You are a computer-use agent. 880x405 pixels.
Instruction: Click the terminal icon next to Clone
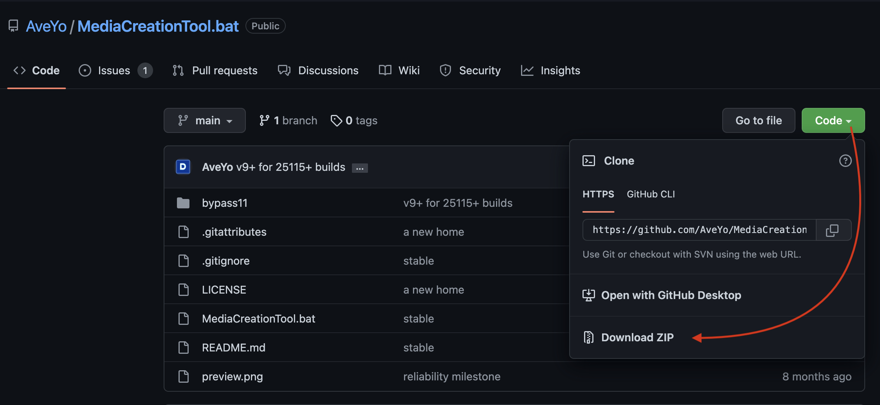589,161
